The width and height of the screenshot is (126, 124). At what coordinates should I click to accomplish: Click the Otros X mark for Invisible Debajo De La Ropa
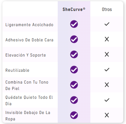(107, 115)
